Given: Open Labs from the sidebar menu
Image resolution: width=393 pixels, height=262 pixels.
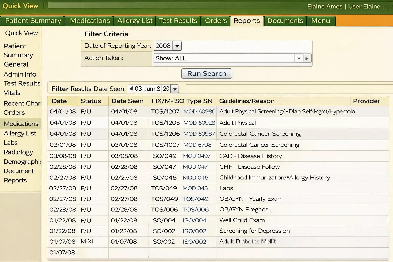Looking at the screenshot, I should (x=10, y=143).
